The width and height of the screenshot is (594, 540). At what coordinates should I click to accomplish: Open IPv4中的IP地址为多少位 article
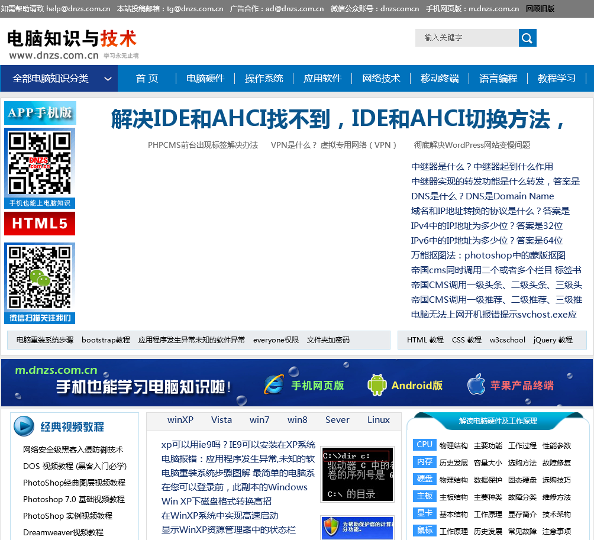[487, 226]
